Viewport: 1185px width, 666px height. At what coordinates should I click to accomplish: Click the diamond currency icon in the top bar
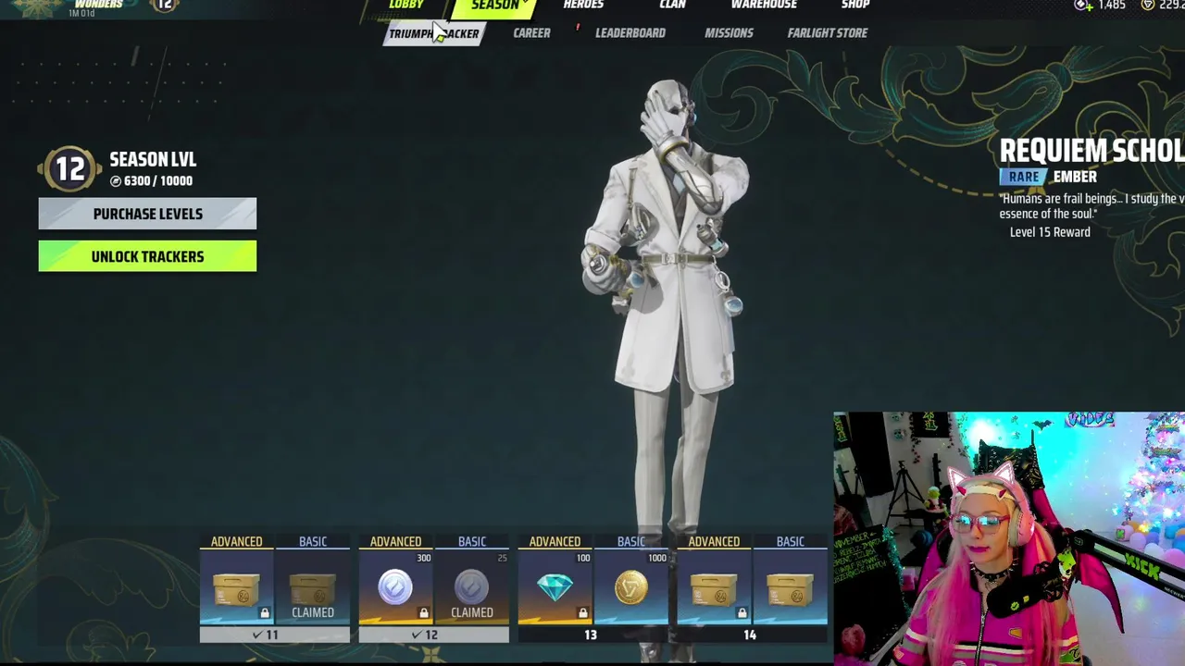pos(1083,6)
